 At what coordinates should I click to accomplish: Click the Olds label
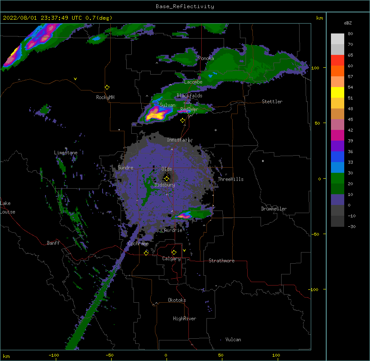(167, 169)
